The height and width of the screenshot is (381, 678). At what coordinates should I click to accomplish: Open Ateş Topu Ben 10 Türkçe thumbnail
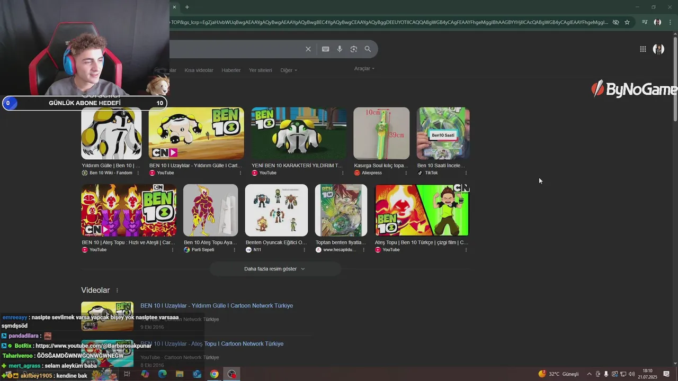pyautogui.click(x=422, y=210)
